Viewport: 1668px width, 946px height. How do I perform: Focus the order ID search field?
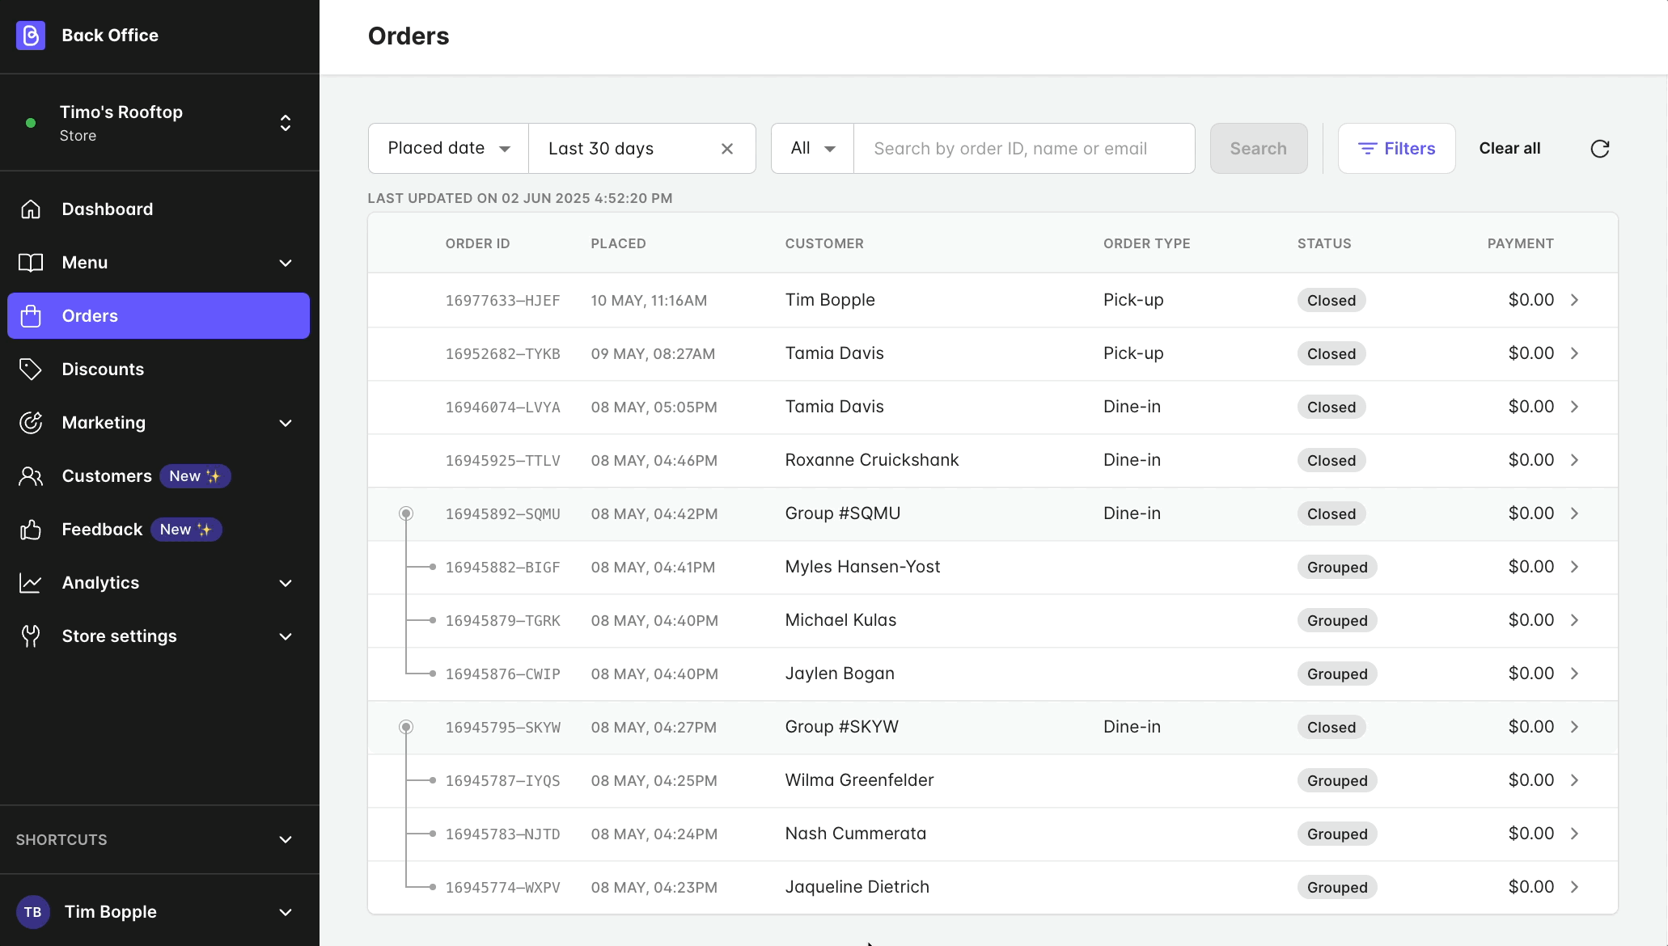tap(1024, 149)
